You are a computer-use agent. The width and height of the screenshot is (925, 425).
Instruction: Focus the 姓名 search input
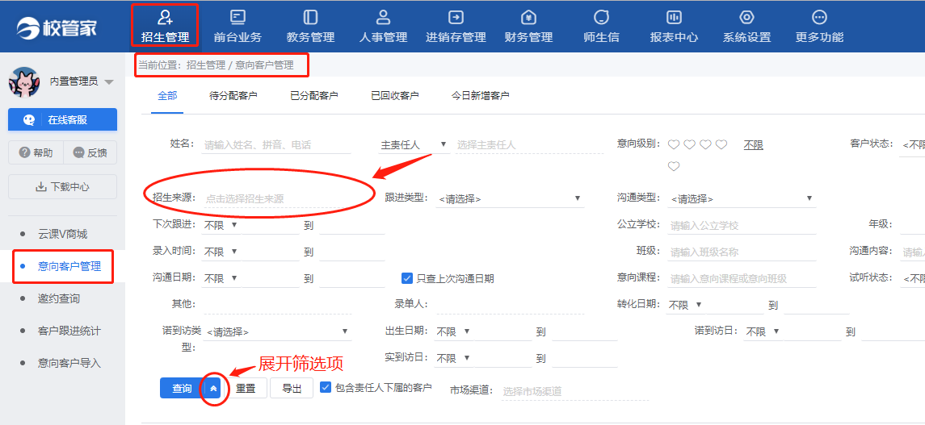[276, 145]
